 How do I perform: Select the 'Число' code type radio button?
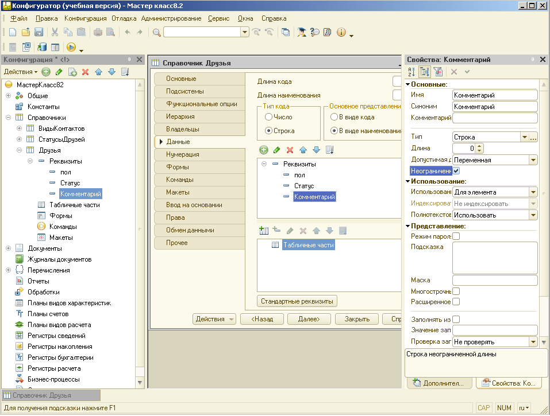pyautogui.click(x=268, y=117)
